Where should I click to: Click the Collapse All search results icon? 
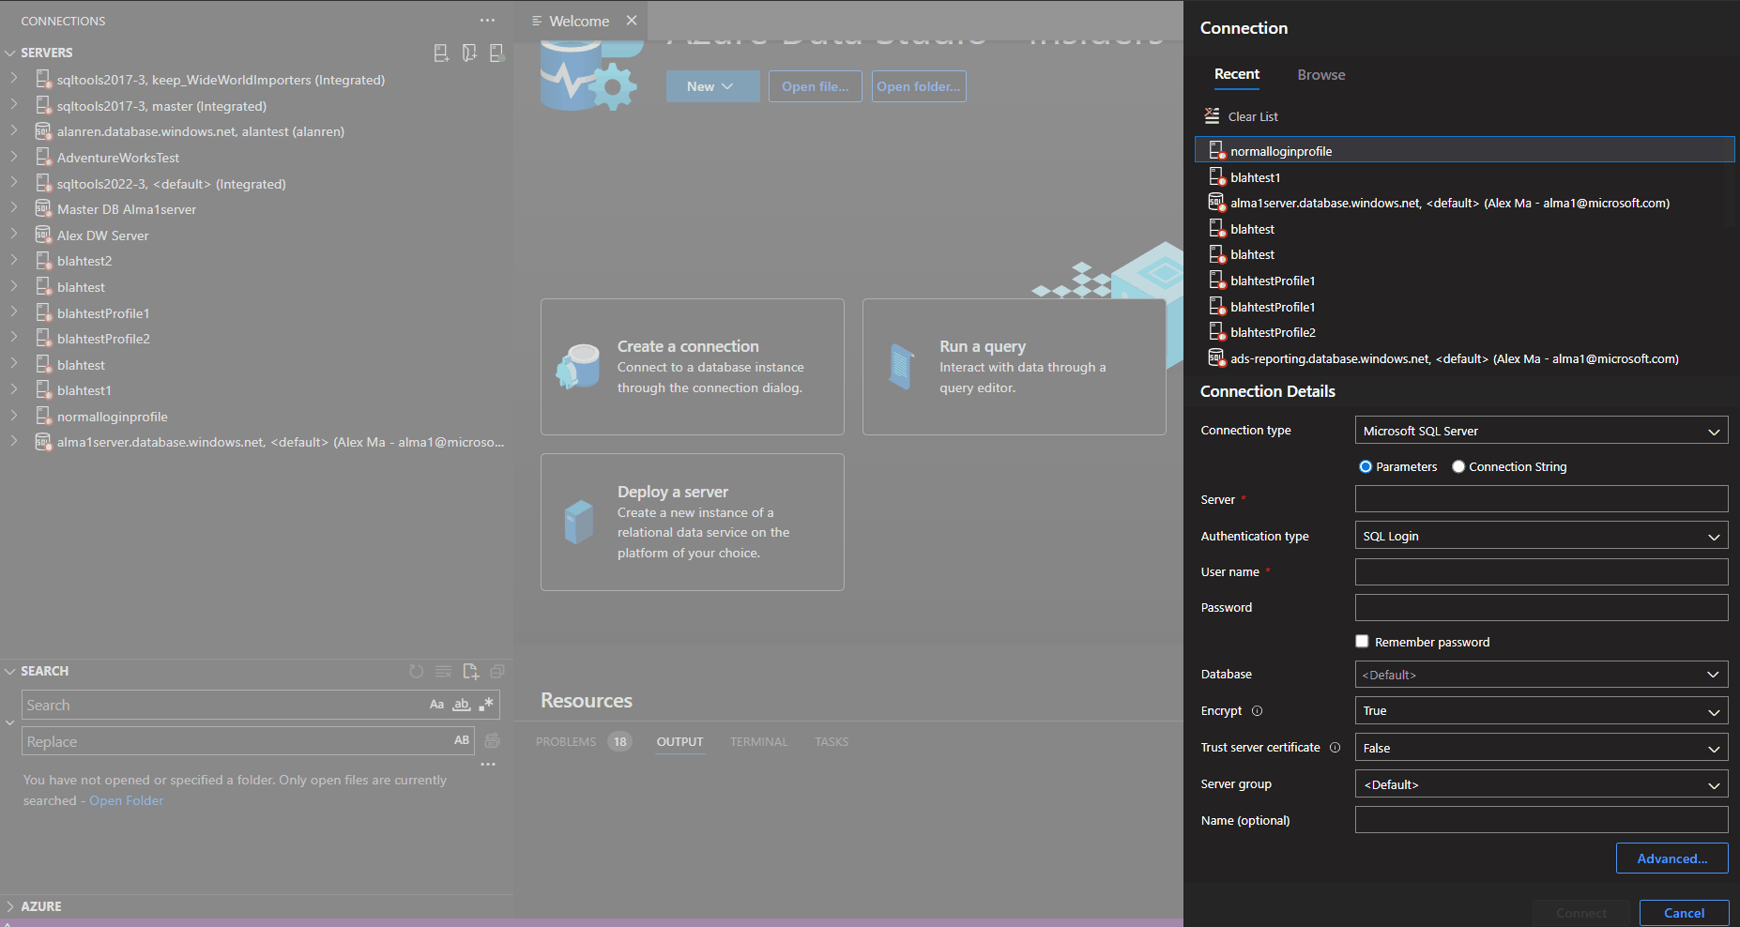pyautogui.click(x=497, y=671)
